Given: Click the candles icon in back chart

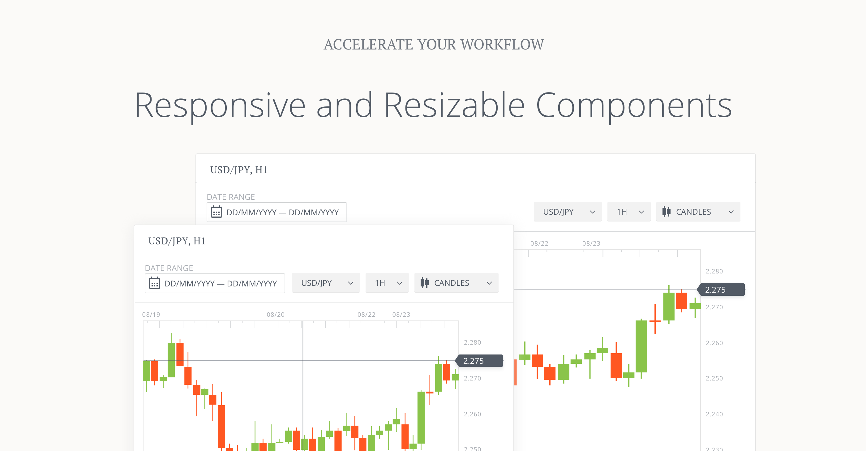Looking at the screenshot, I should coord(666,212).
